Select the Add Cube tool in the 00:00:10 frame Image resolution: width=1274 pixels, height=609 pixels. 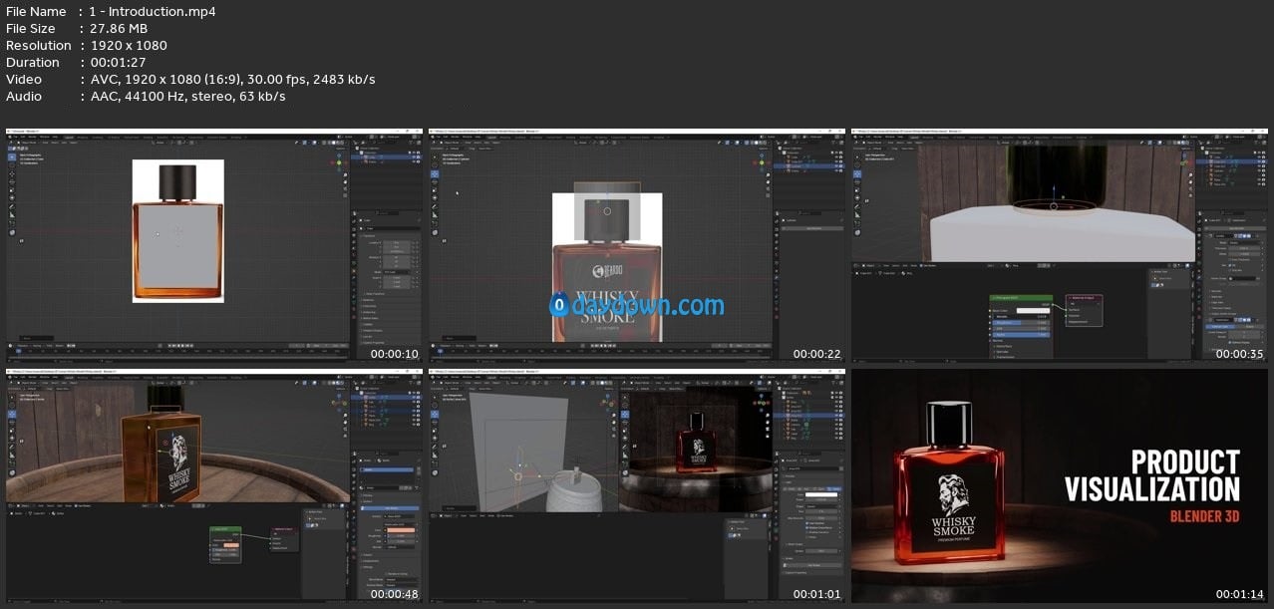(12, 233)
